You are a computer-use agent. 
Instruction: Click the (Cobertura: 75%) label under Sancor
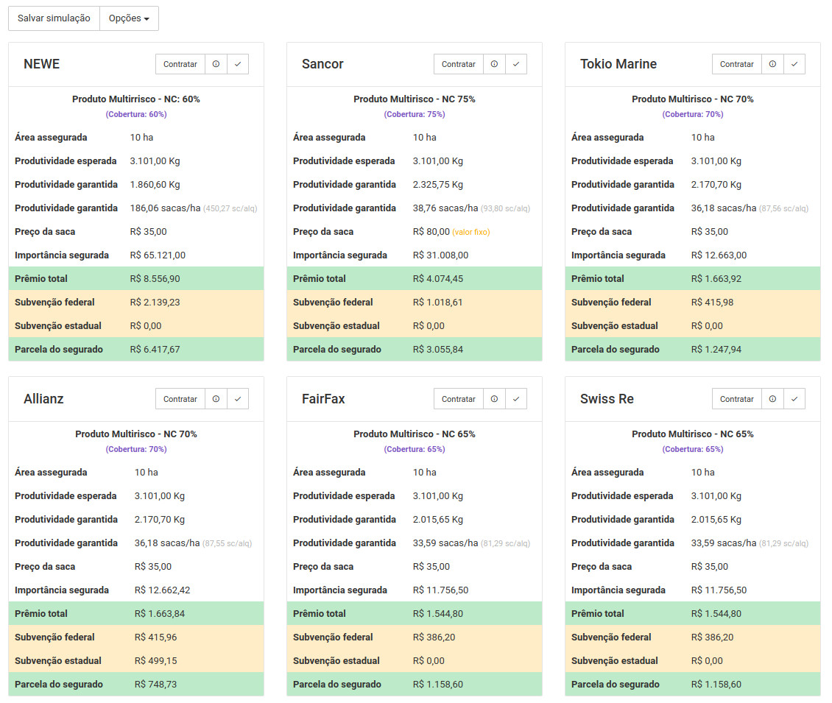[415, 114]
